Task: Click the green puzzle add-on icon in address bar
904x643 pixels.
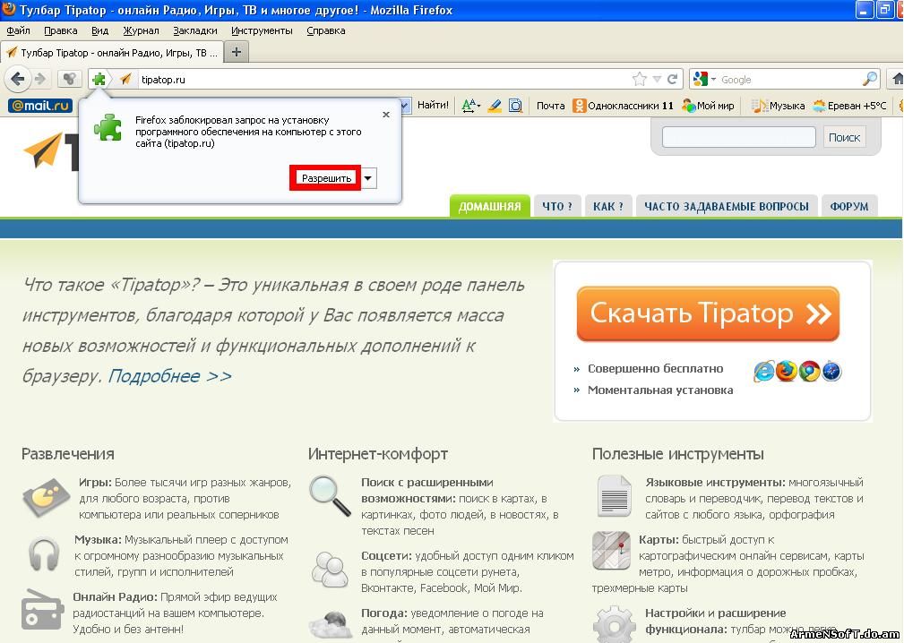Action: [99, 80]
